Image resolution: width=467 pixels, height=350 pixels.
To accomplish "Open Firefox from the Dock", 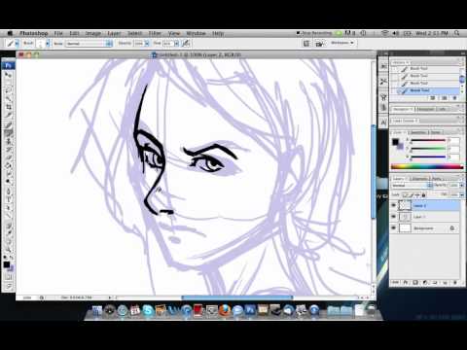I will 224,310.
